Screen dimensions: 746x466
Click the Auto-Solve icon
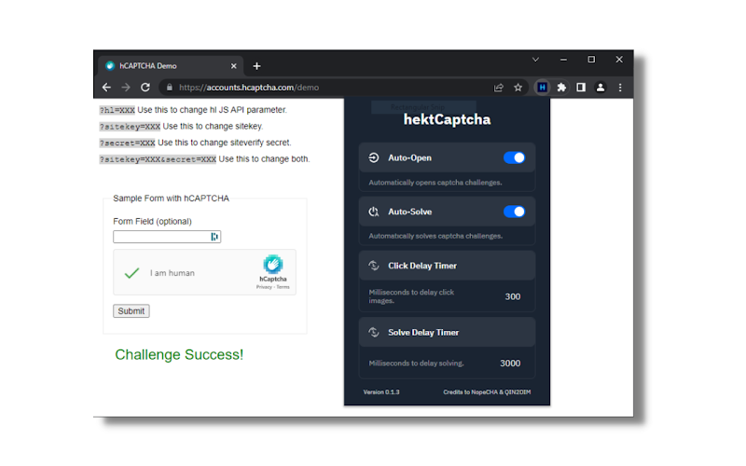tap(374, 212)
